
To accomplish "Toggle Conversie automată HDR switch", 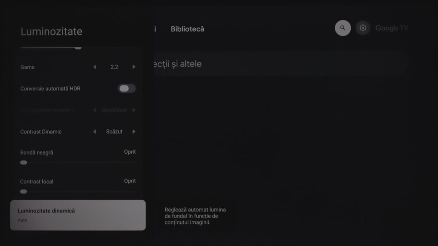I will pos(127,88).
